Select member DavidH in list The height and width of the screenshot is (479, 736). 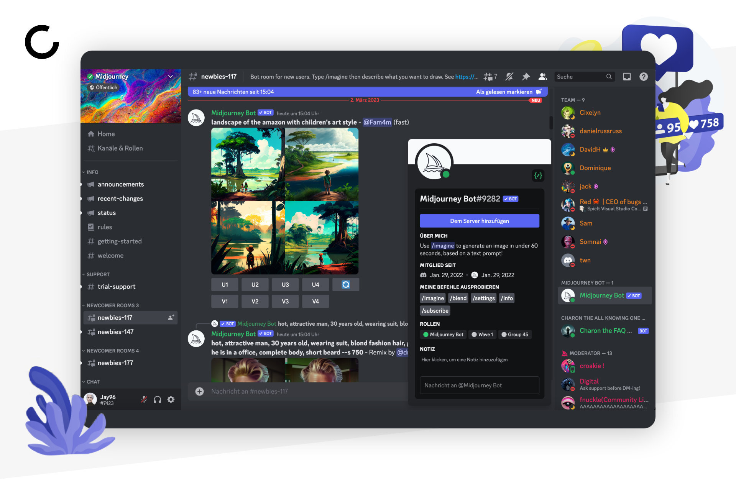(x=605, y=149)
